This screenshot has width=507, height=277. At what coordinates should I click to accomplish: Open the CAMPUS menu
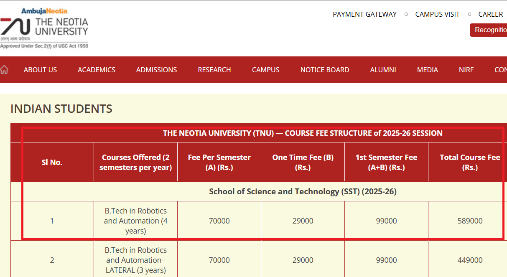265,70
